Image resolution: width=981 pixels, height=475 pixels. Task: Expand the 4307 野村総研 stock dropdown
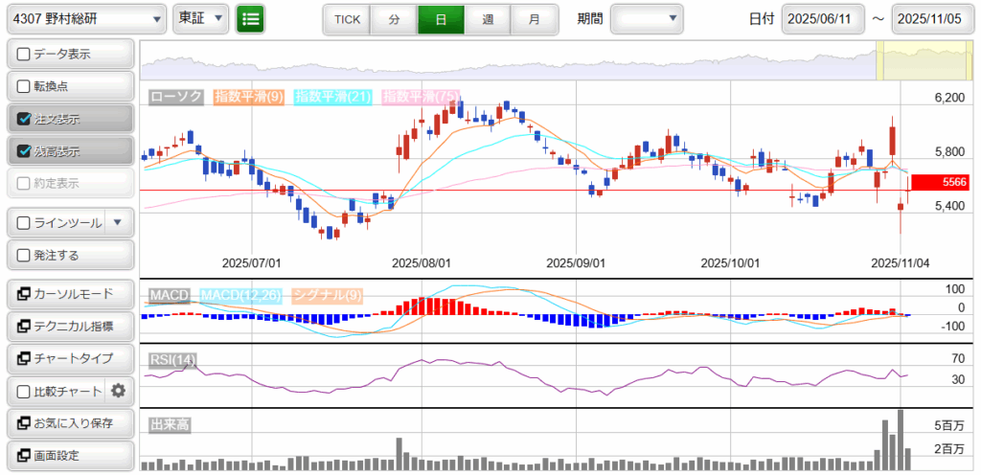pos(84,19)
